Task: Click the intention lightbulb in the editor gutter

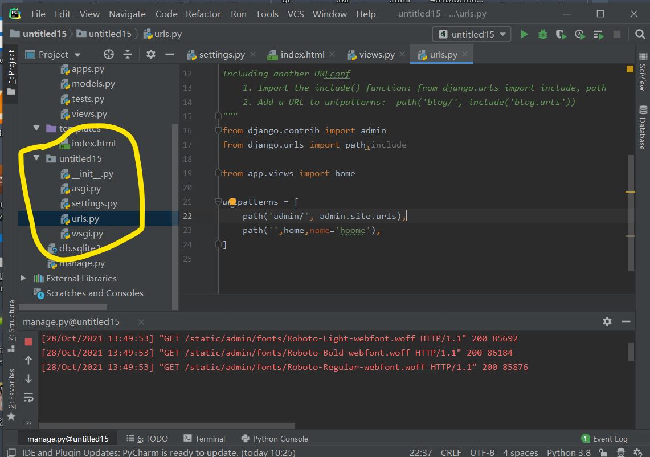Action: [232, 202]
